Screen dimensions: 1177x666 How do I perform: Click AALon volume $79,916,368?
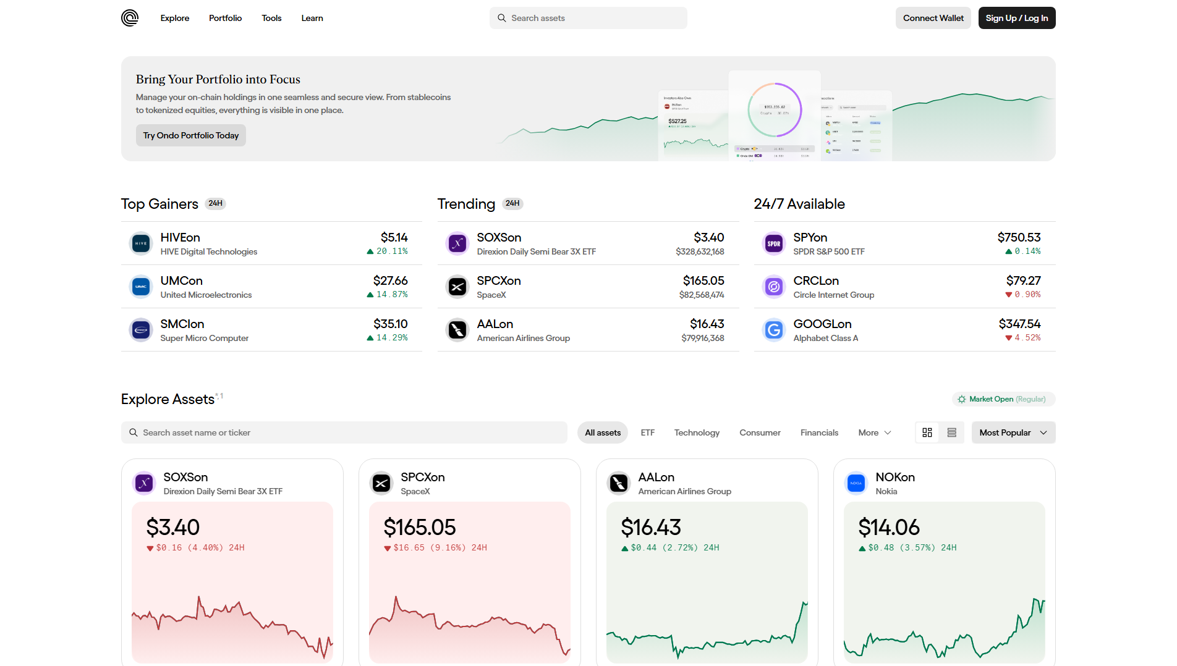click(x=703, y=338)
